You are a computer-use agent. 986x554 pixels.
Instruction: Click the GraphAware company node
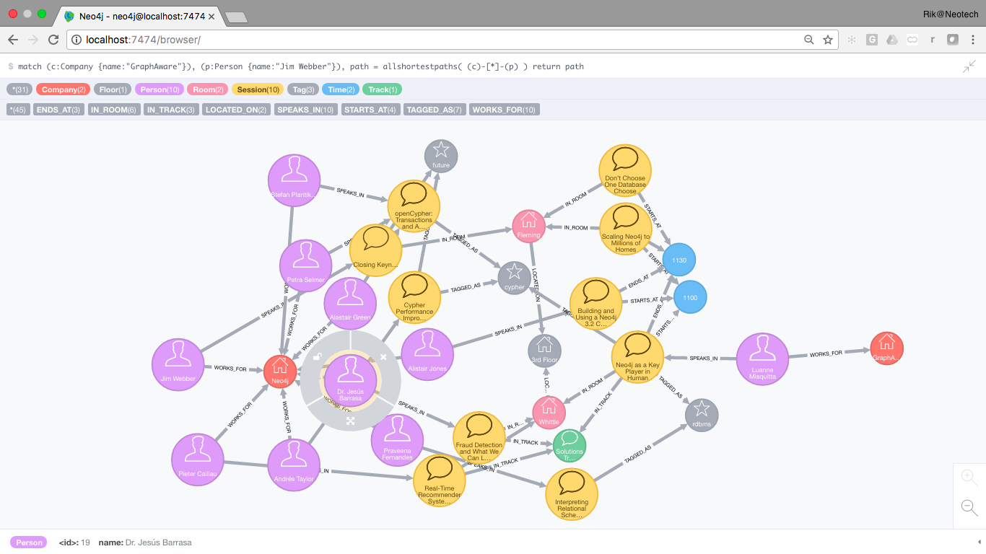886,349
